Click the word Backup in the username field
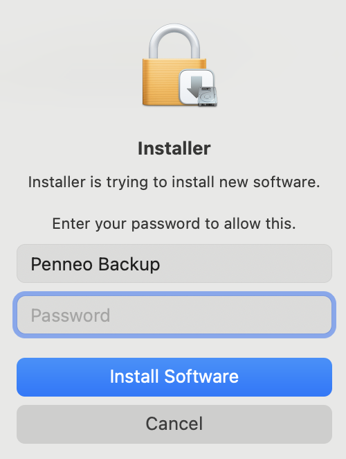The height and width of the screenshot is (459, 346). [129, 265]
